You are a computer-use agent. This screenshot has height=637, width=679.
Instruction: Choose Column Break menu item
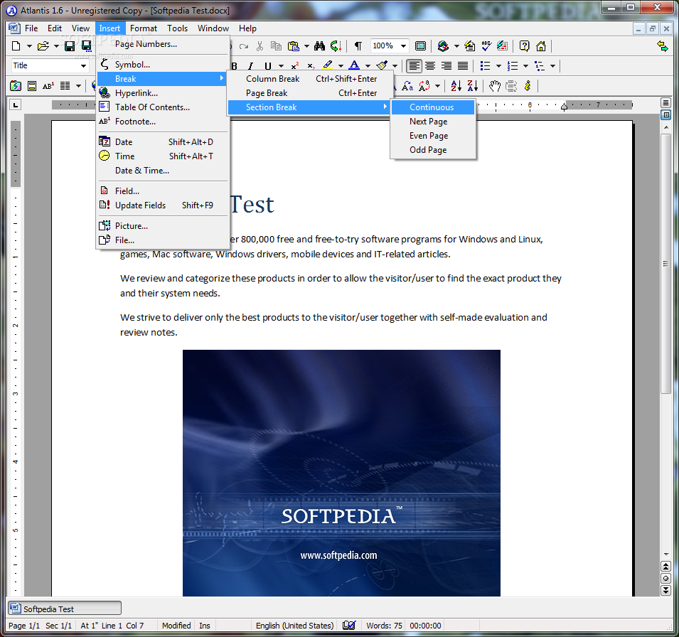click(x=311, y=78)
